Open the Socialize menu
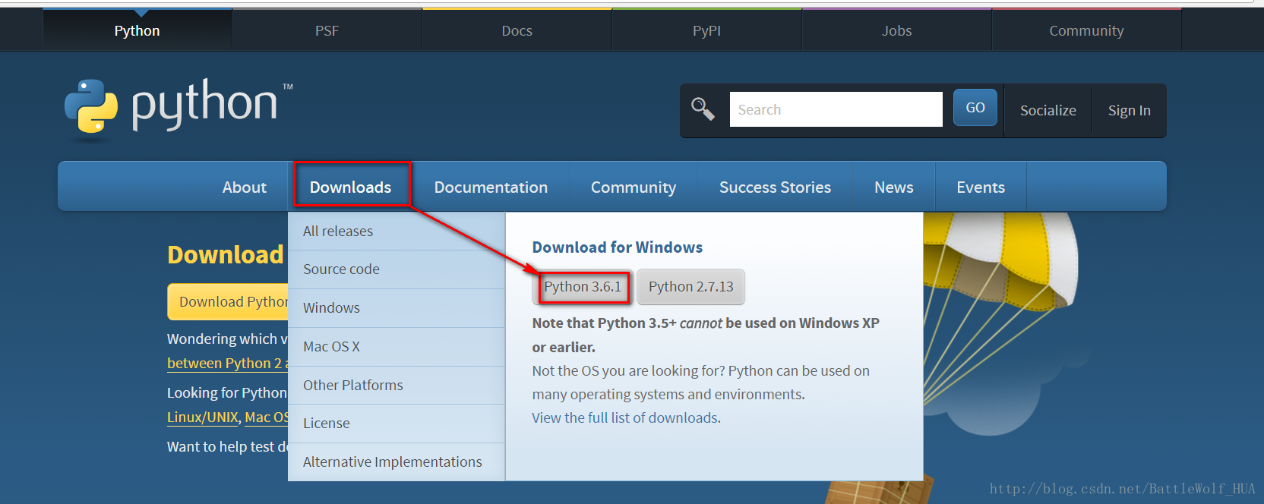Image resolution: width=1264 pixels, height=504 pixels. [1048, 111]
